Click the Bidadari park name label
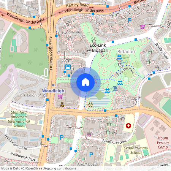The image size is (171, 171). click(x=126, y=52)
